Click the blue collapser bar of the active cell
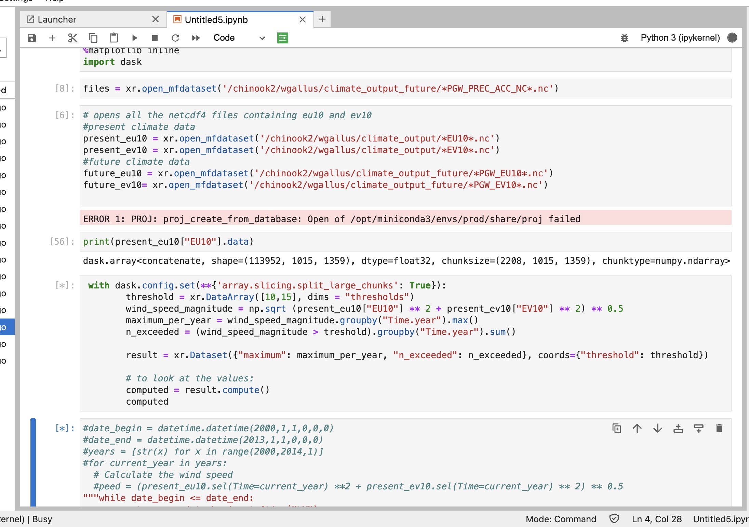The height and width of the screenshot is (527, 749). click(x=33, y=462)
